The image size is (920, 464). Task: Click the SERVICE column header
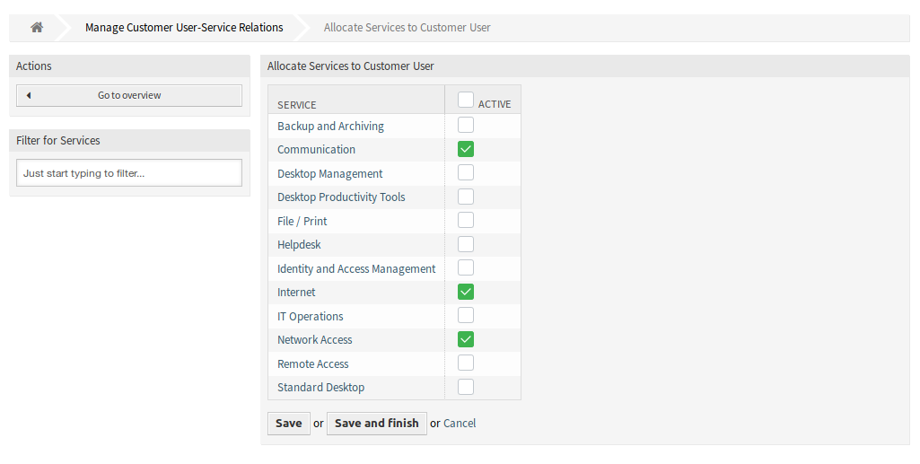pyautogui.click(x=297, y=105)
